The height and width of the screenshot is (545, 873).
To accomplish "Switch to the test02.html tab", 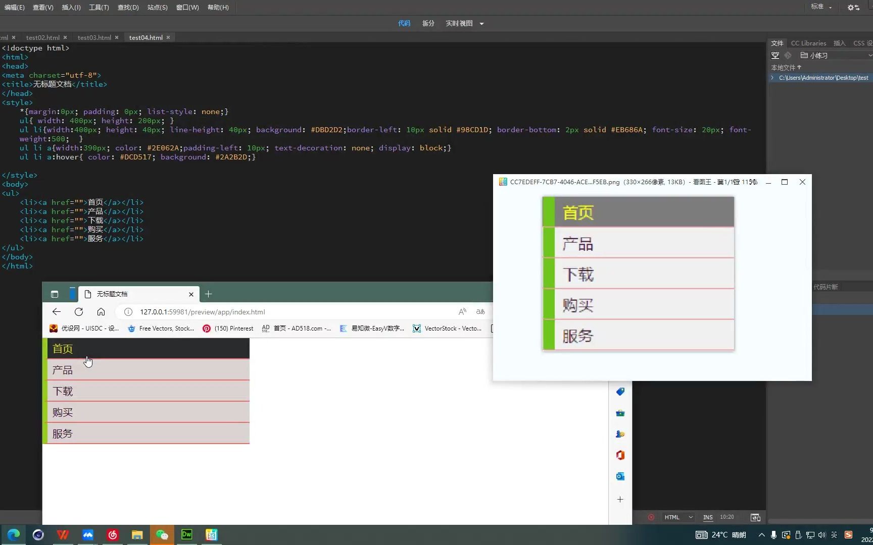I will click(x=43, y=38).
